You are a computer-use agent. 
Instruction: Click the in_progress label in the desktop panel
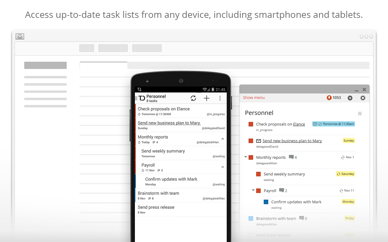pyautogui.click(x=264, y=130)
